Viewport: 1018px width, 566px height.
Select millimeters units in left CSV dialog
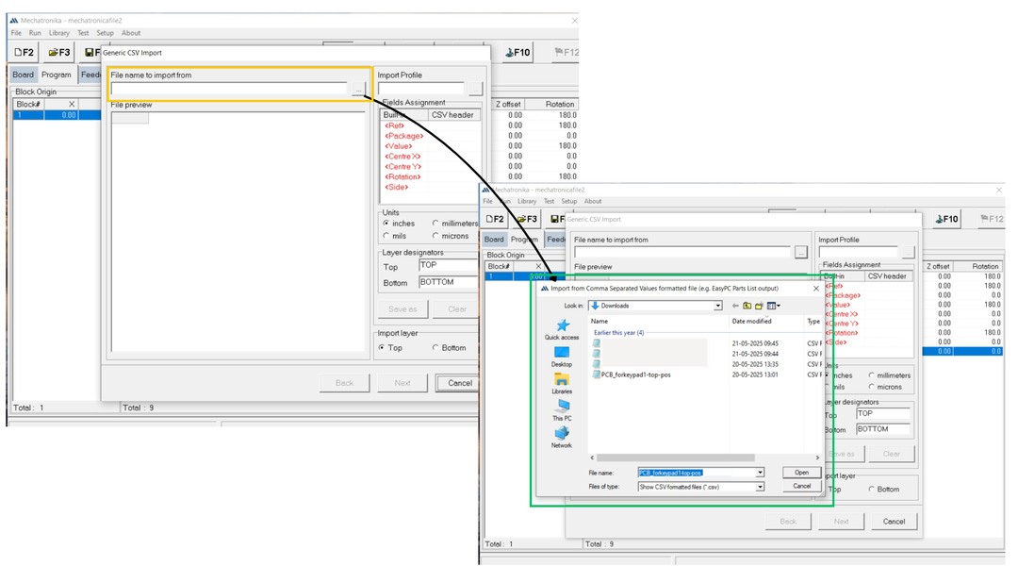(x=455, y=223)
